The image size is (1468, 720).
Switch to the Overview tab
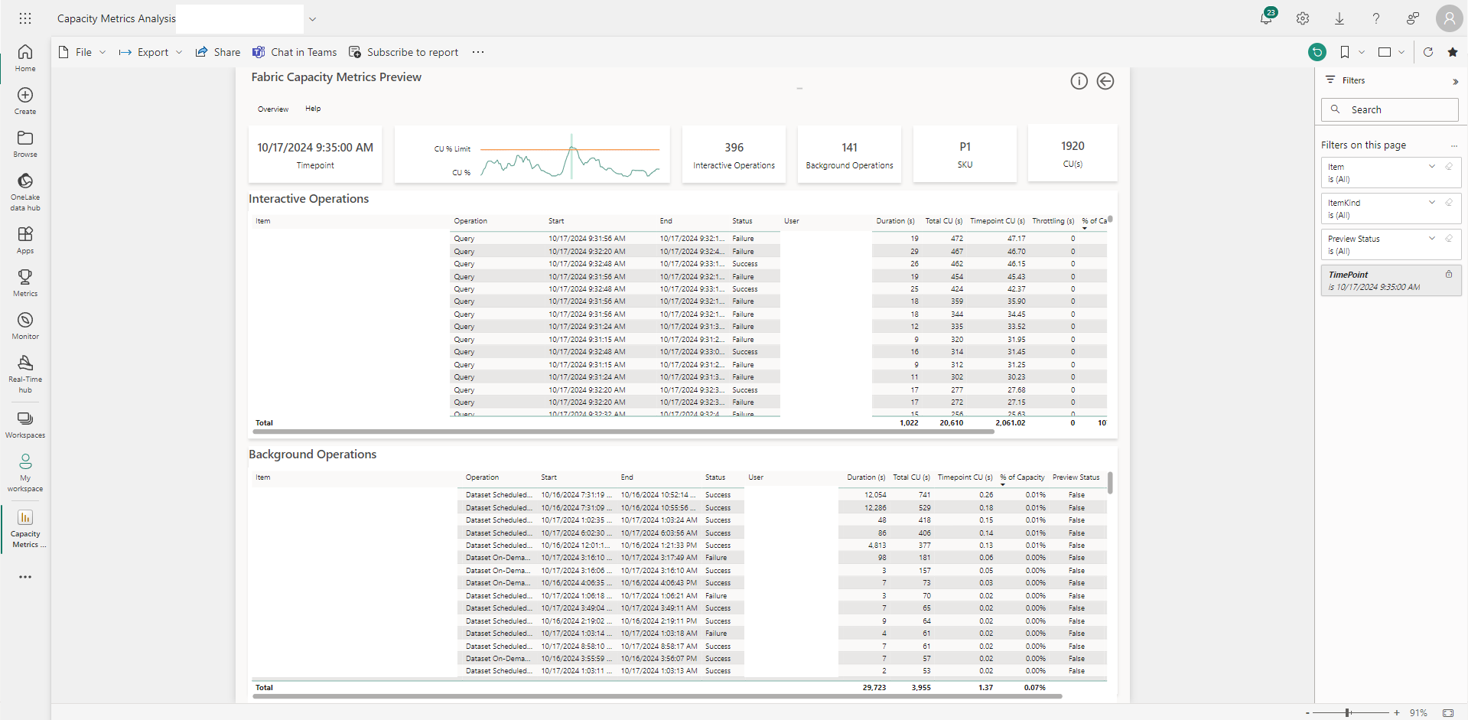(273, 109)
